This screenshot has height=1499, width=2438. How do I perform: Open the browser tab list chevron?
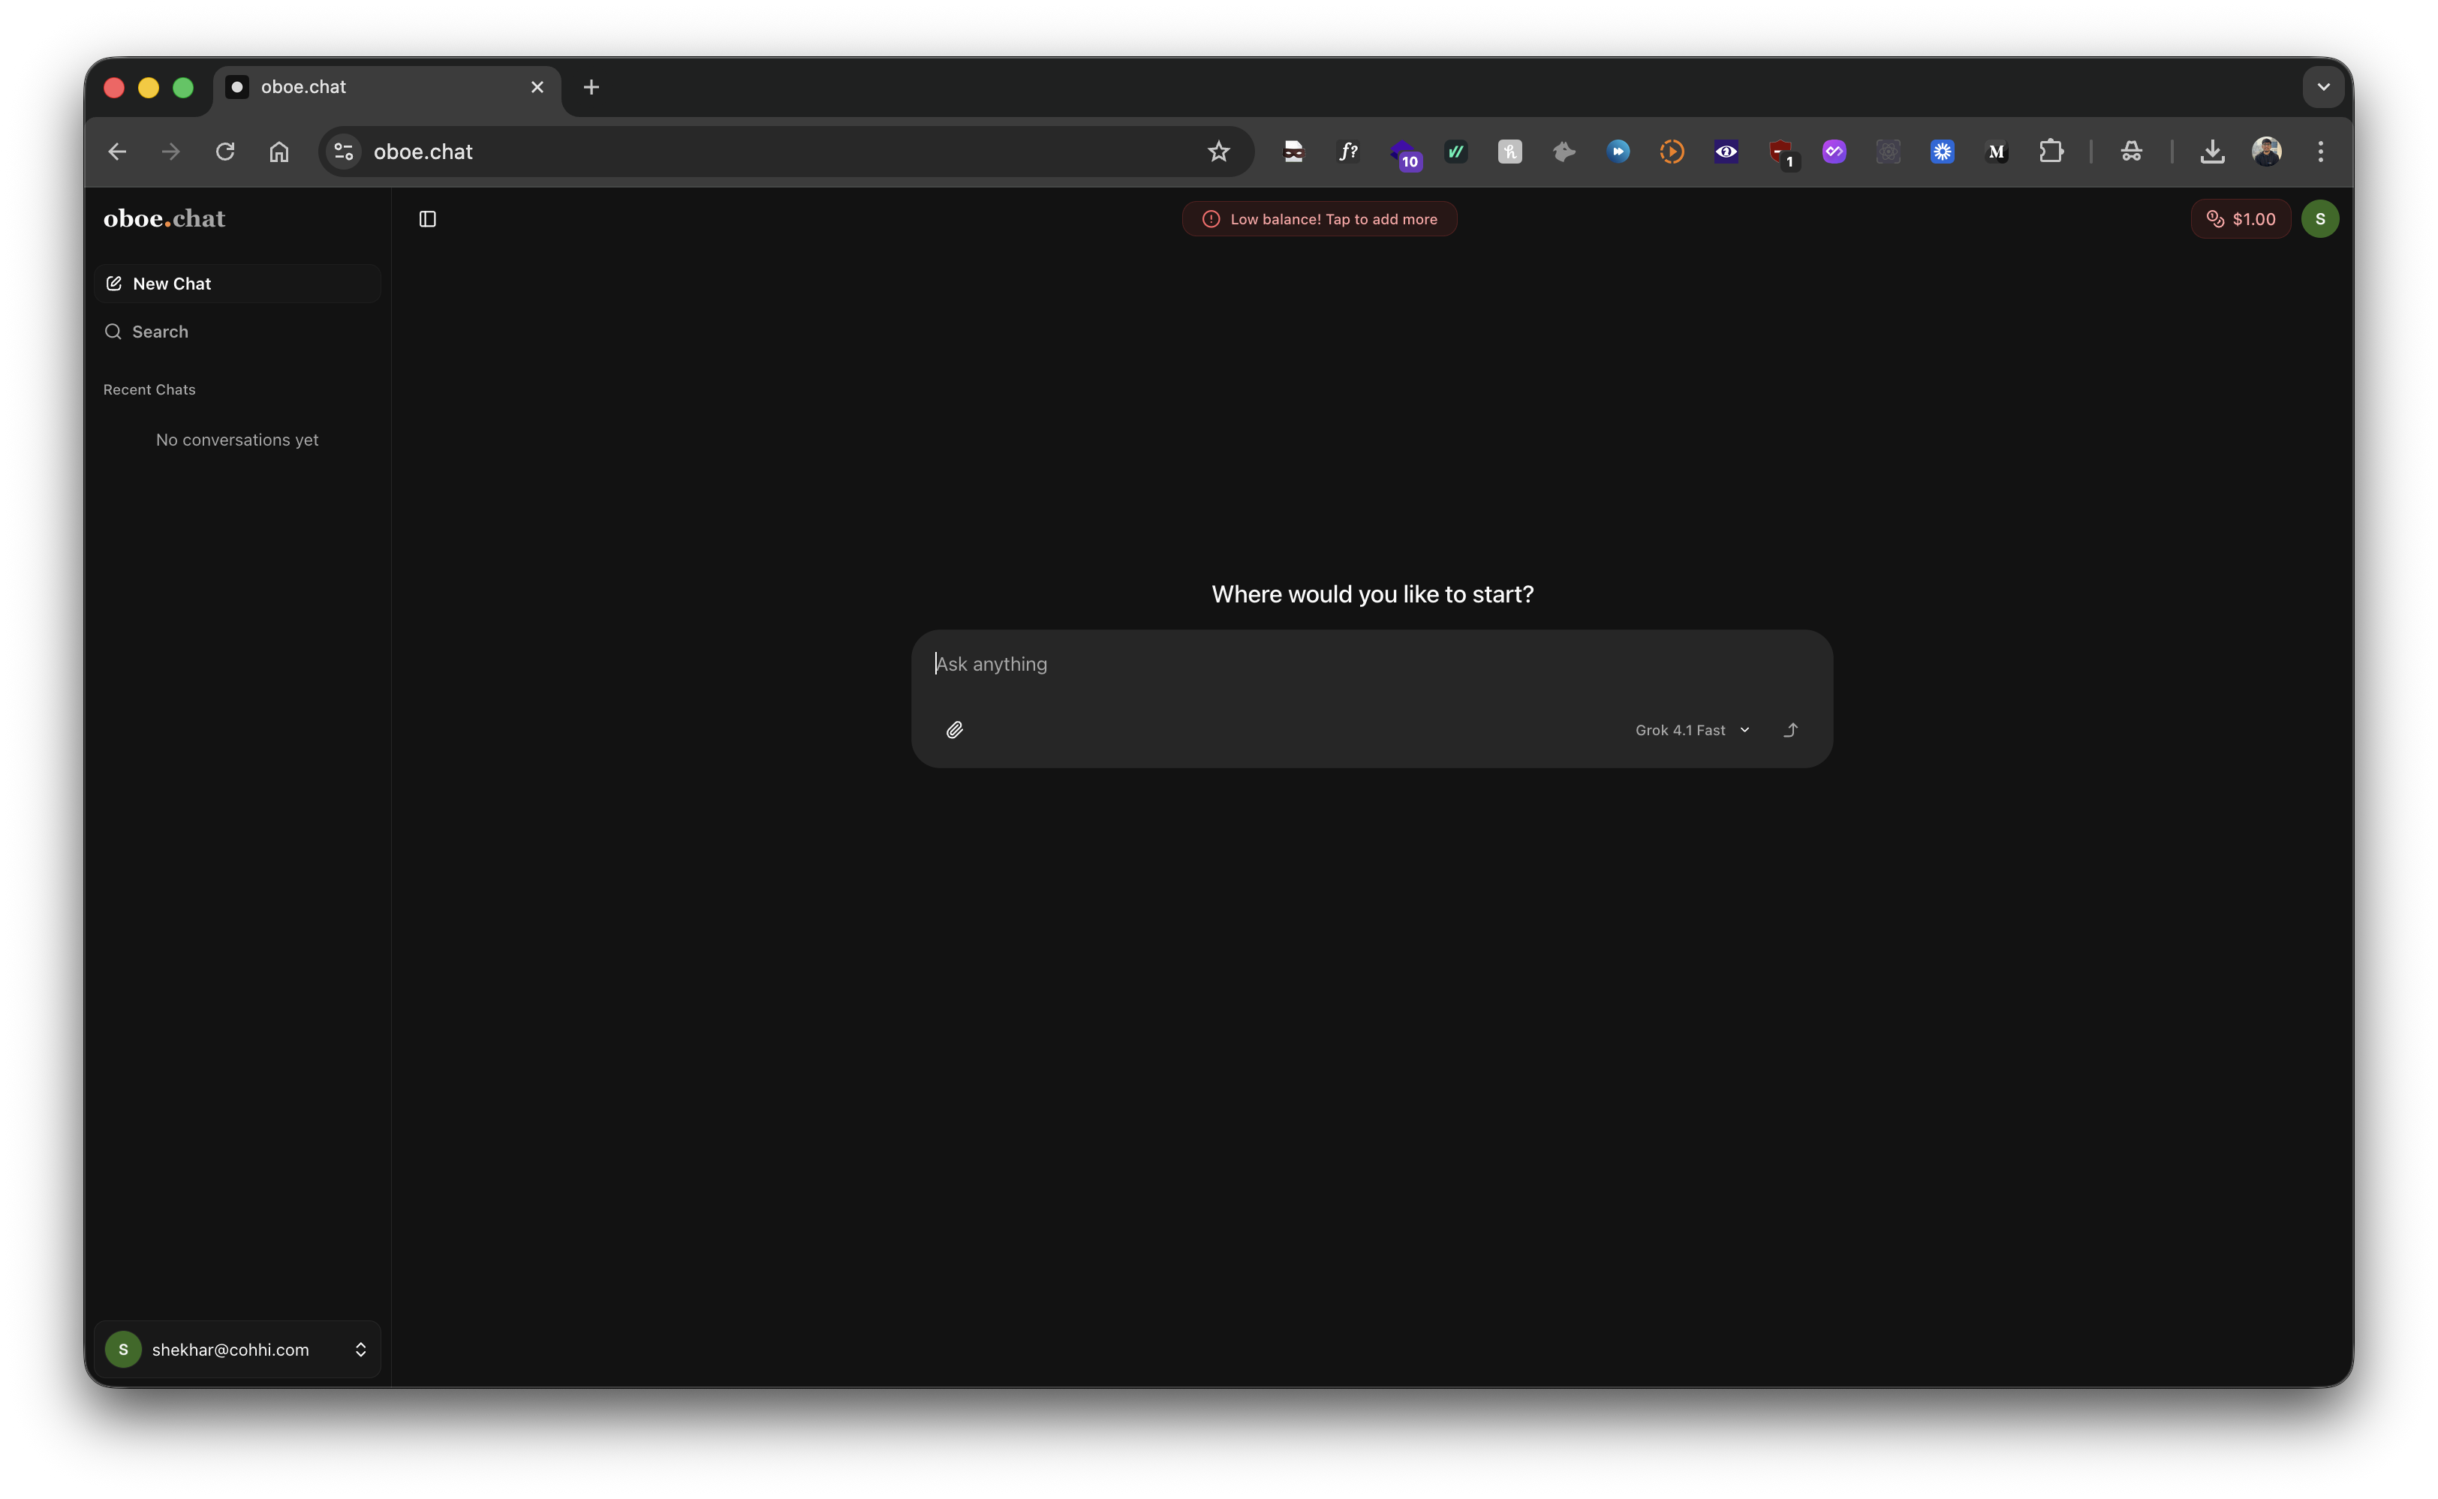click(x=2322, y=86)
